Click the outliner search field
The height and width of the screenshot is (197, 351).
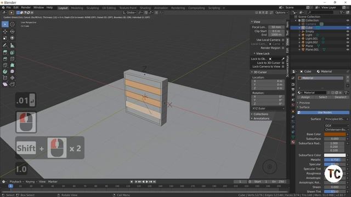tap(320, 12)
